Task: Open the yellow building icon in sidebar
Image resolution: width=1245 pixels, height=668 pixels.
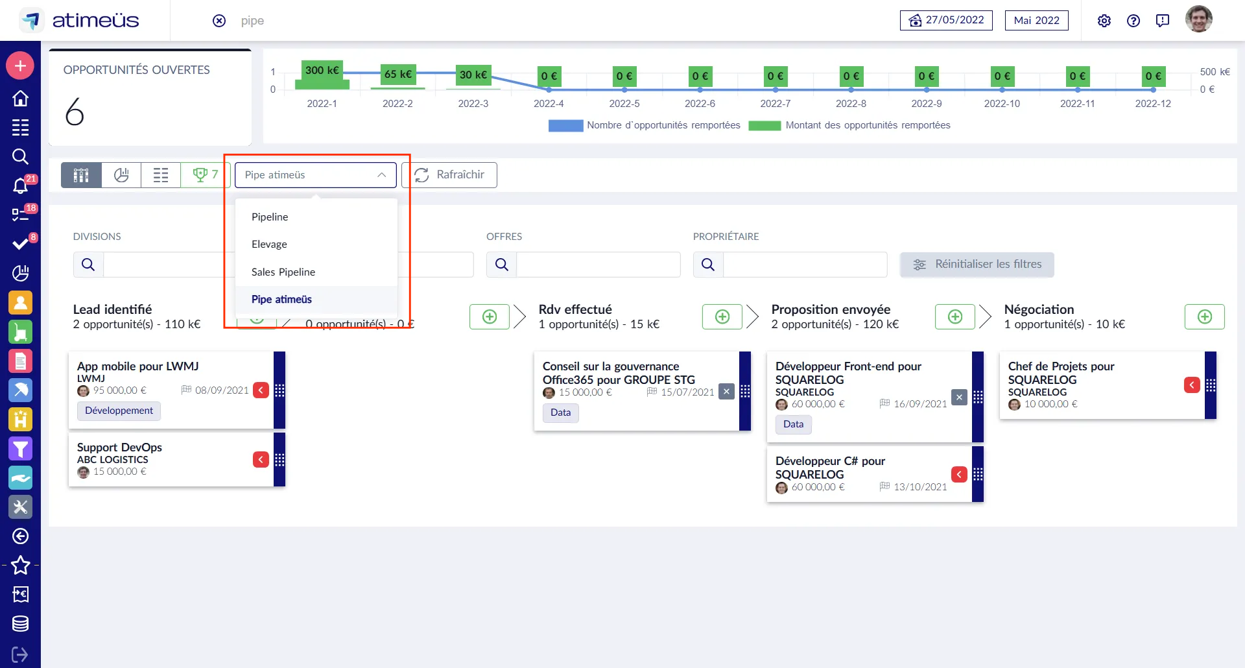Action: coord(20,419)
